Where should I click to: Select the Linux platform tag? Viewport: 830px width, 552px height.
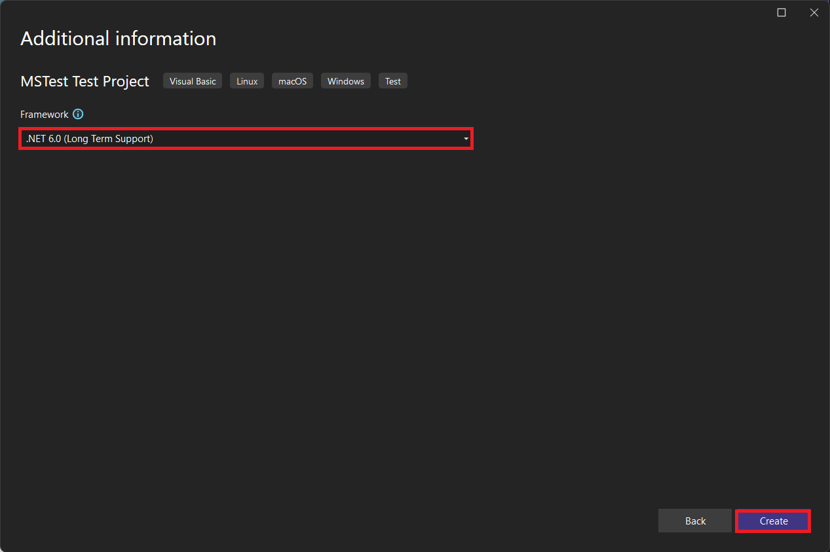pos(246,81)
